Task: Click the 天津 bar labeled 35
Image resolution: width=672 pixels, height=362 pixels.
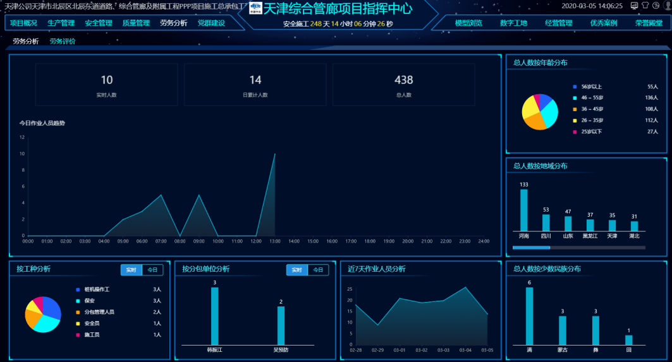Action: point(612,226)
